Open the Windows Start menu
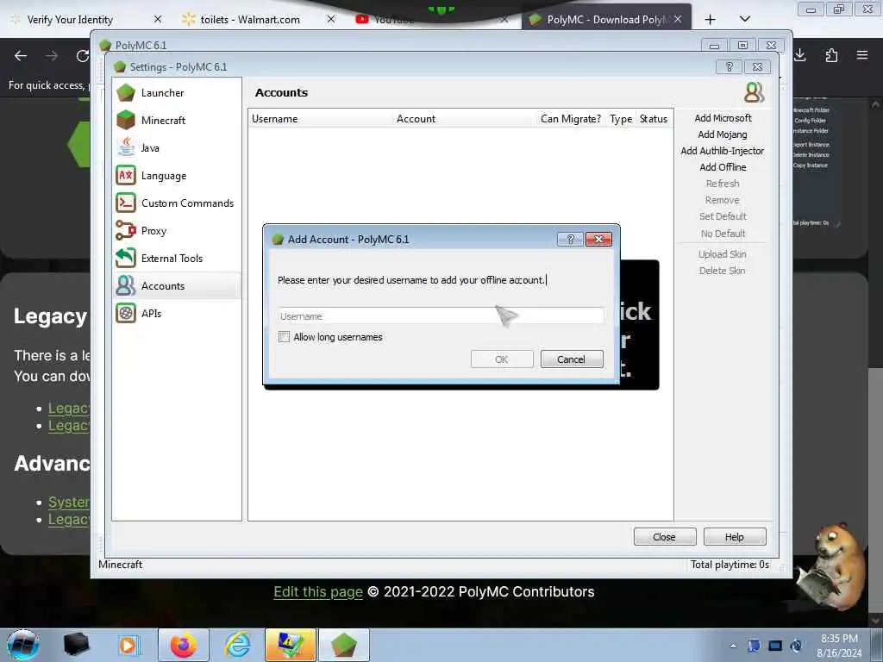The height and width of the screenshot is (662, 883). (23, 645)
